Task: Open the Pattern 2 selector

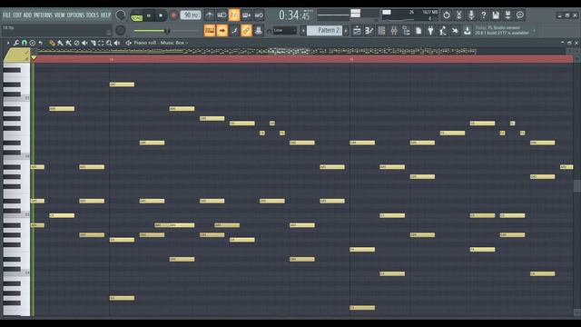Action: (325, 30)
